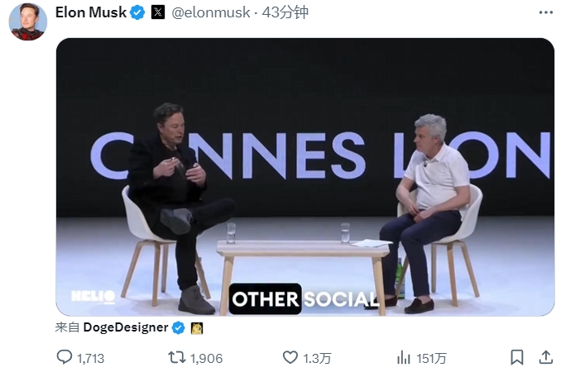561x377 pixels.
Task: Repost this tweet with retweet icon
Action: point(176,357)
